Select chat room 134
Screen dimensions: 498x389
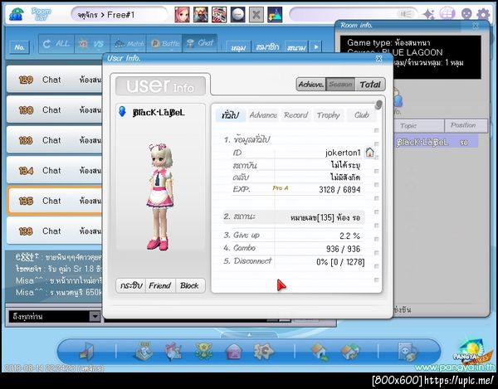54,170
